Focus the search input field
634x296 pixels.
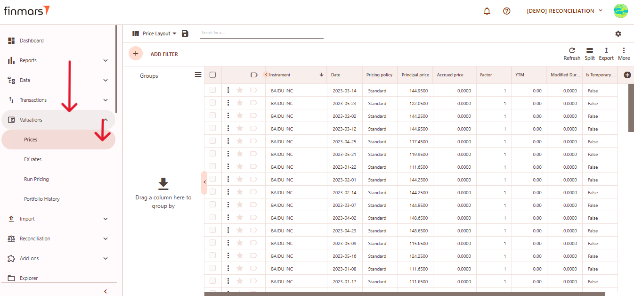[x=261, y=33]
